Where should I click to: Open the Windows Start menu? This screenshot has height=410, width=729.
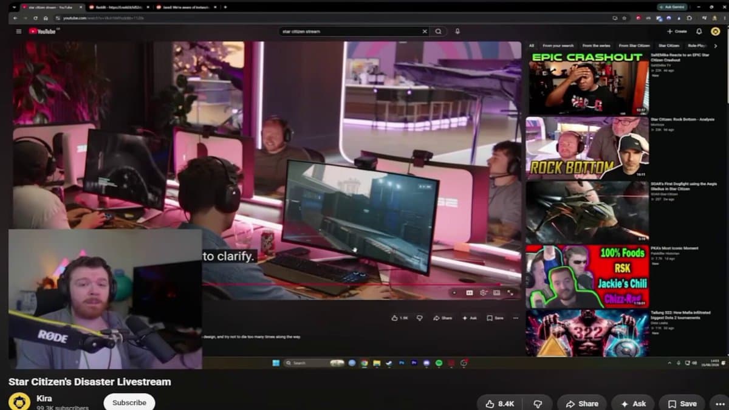(276, 363)
